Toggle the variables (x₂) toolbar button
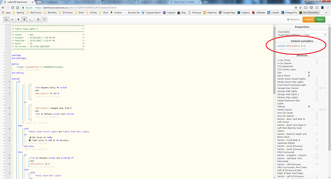Screen dimensions: 331x179 click(6, 20)
